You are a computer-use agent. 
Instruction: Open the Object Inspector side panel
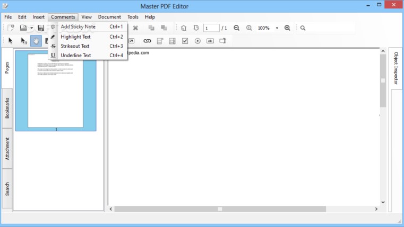coord(396,68)
